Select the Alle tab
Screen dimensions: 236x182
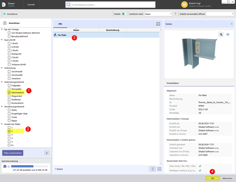60,24
